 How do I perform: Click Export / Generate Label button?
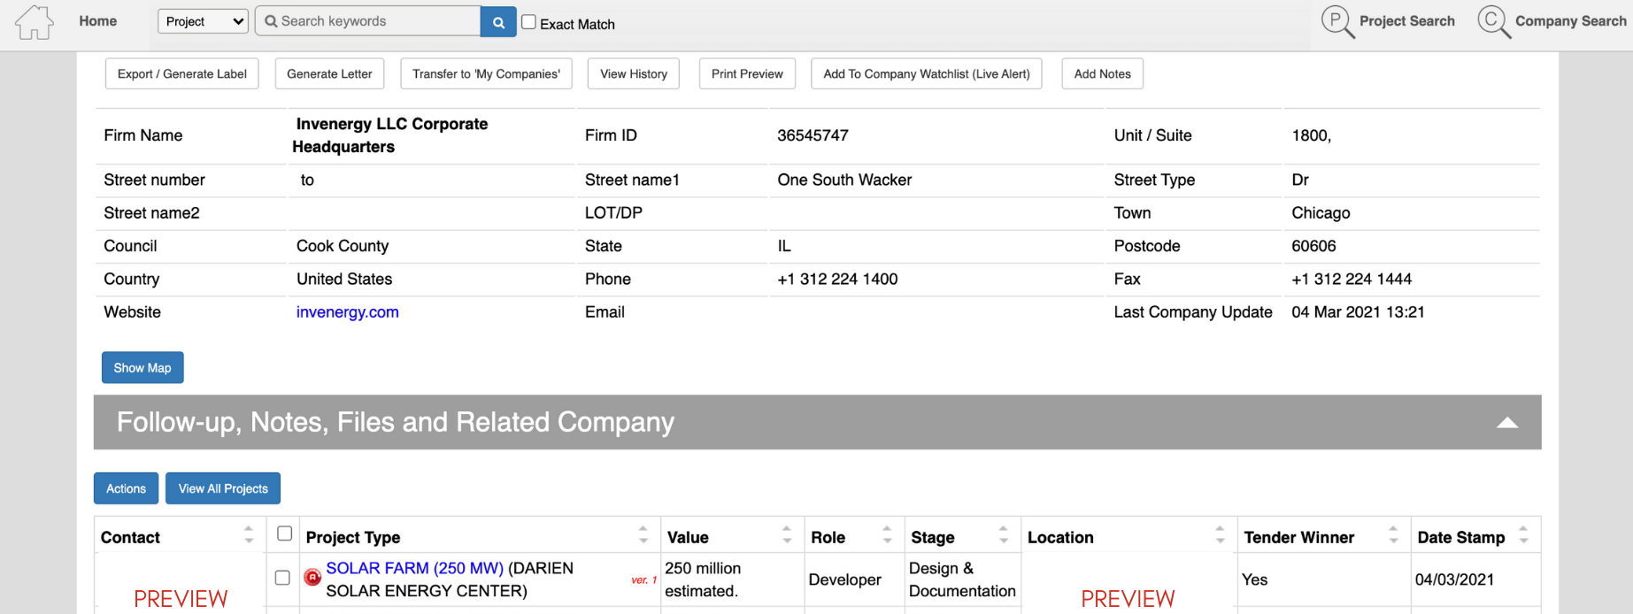point(182,73)
